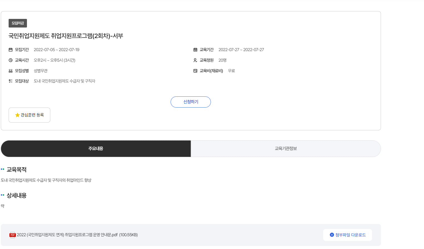This screenshot has height=249, width=424.
Task: Click the red PDF file icon
Action: click(13, 235)
